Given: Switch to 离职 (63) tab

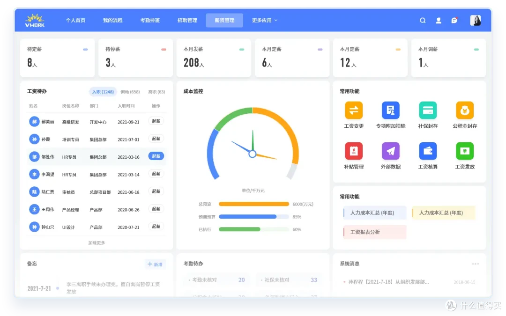Looking at the screenshot, I should coord(156,92).
